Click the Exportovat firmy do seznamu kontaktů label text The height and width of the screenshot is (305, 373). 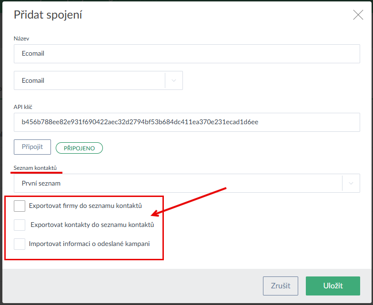coord(85,206)
